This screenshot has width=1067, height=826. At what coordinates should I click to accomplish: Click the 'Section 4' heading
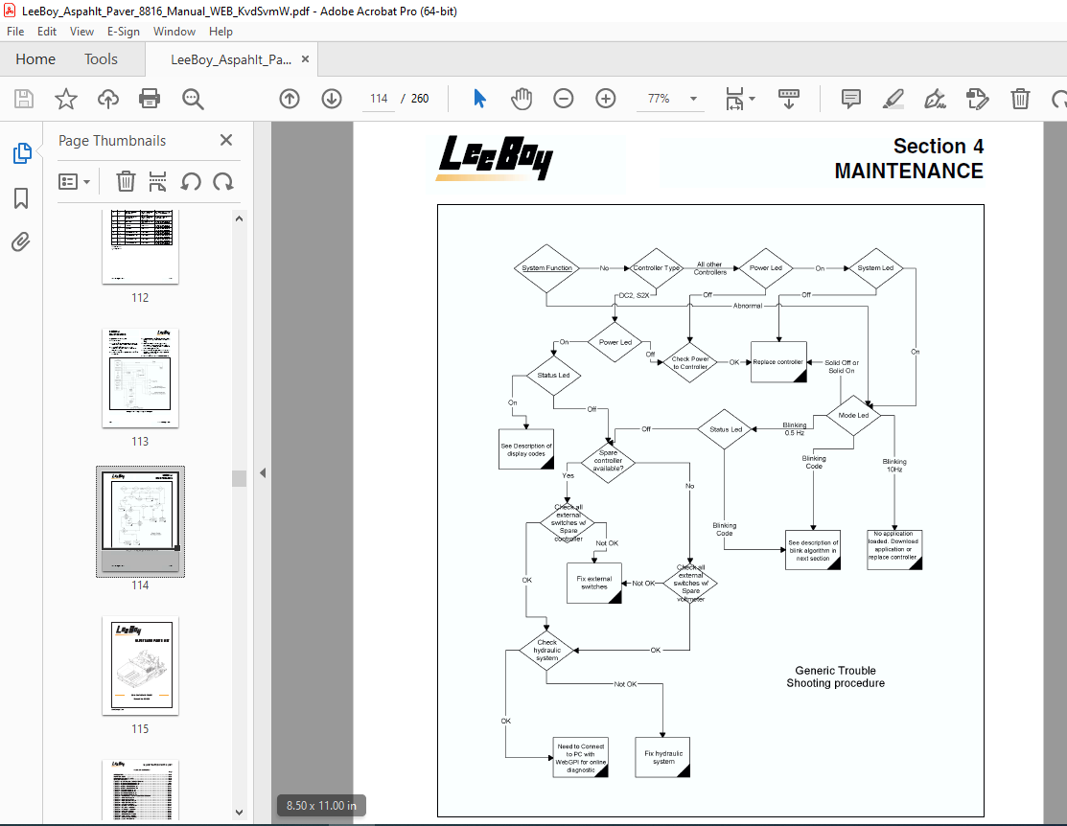pos(939,146)
